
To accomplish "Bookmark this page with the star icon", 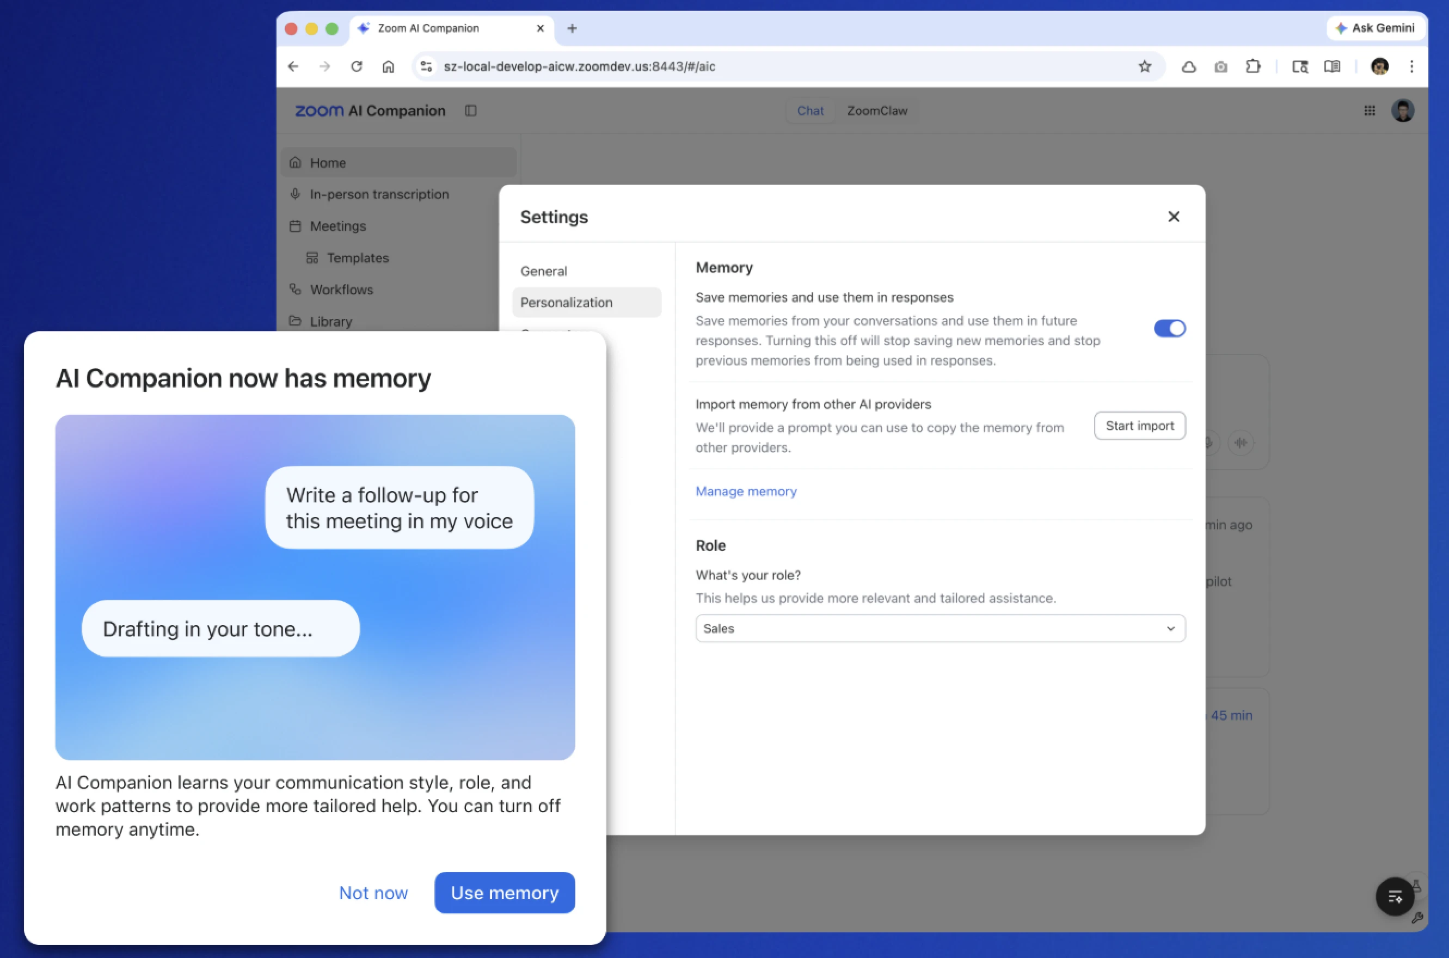I will coord(1145,66).
